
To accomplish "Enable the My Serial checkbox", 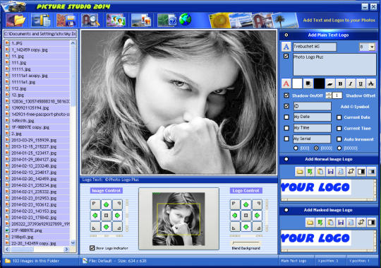I will [x=286, y=139].
